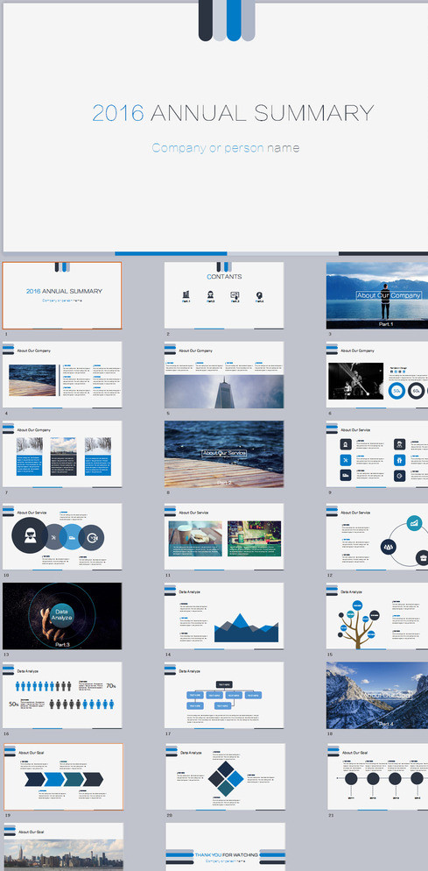Image resolution: width=428 pixels, height=871 pixels.
Task: Click the tree diagram graphic on slide 15
Action: pos(358,623)
